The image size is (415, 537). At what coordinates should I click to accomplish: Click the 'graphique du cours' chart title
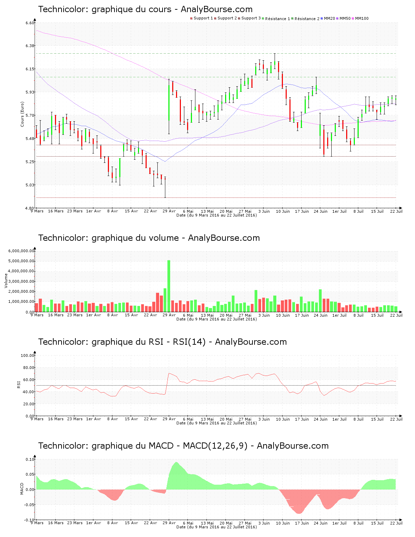[145, 9]
